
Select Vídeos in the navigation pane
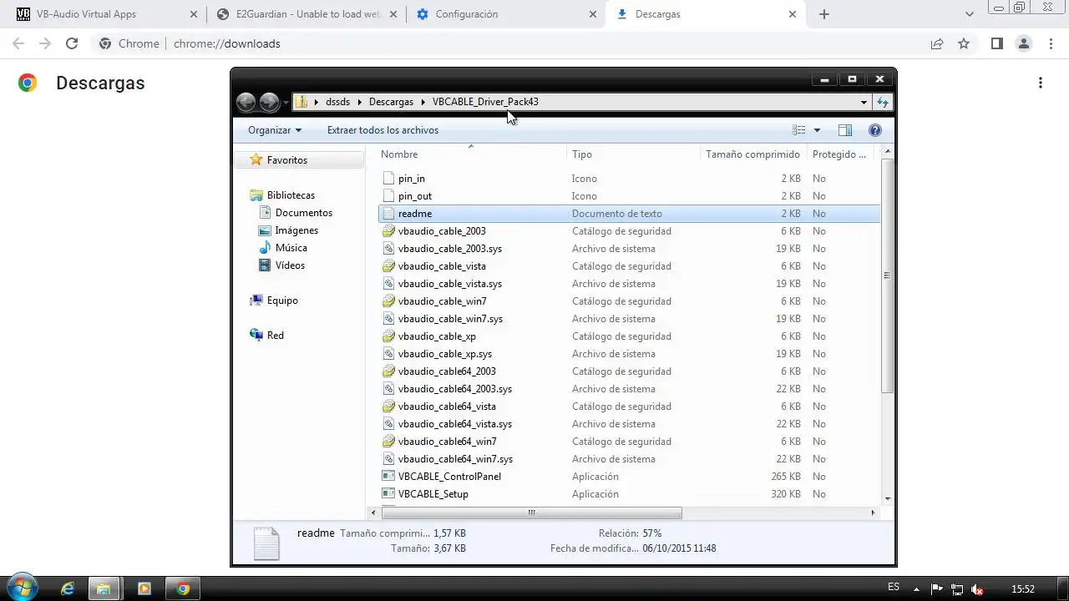(290, 265)
